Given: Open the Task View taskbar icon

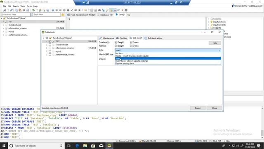Looking at the screenshot, I should (69, 146).
